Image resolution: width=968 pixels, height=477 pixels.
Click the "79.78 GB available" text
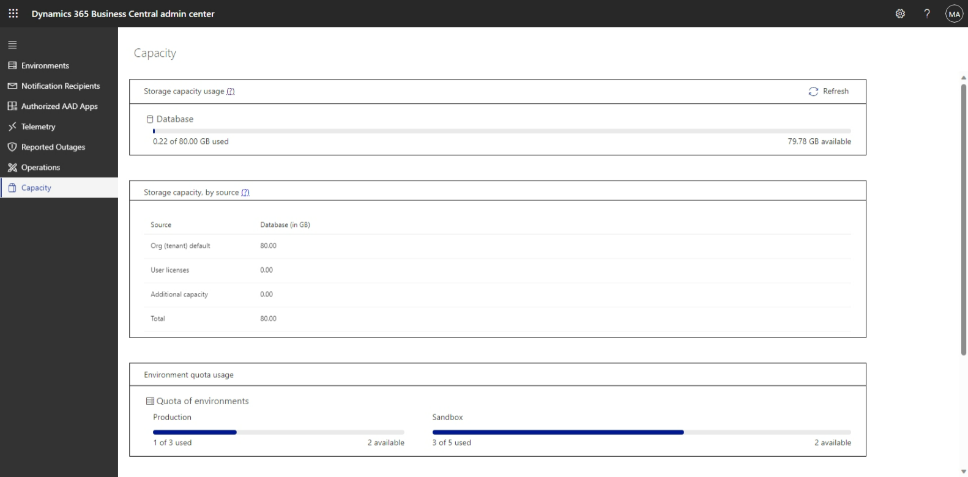pyautogui.click(x=819, y=141)
